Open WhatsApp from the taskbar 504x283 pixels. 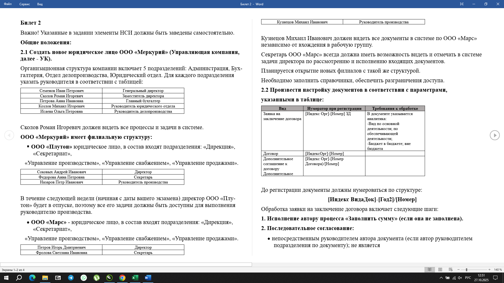pos(84,278)
